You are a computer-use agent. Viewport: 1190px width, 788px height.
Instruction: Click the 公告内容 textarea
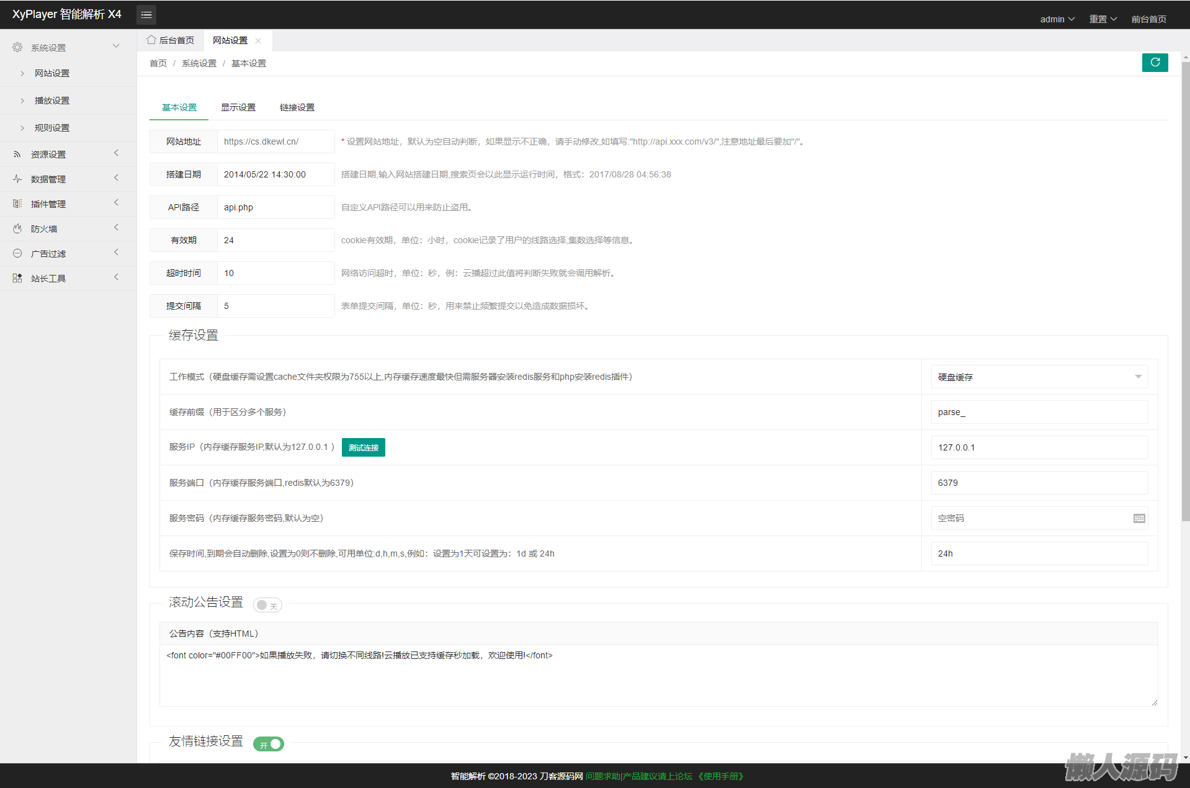(658, 676)
